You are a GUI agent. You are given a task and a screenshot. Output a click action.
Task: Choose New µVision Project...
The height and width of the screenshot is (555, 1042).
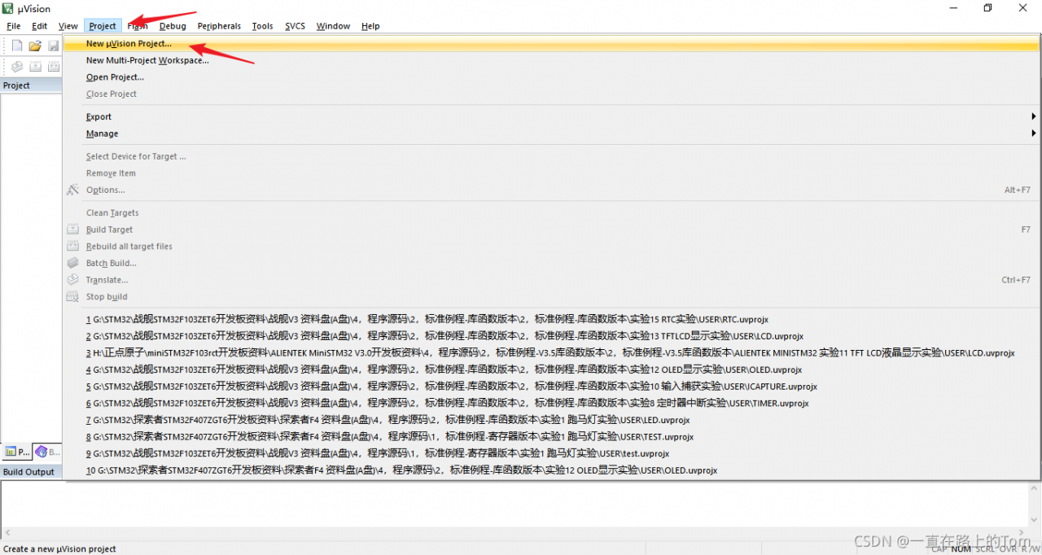click(551, 44)
